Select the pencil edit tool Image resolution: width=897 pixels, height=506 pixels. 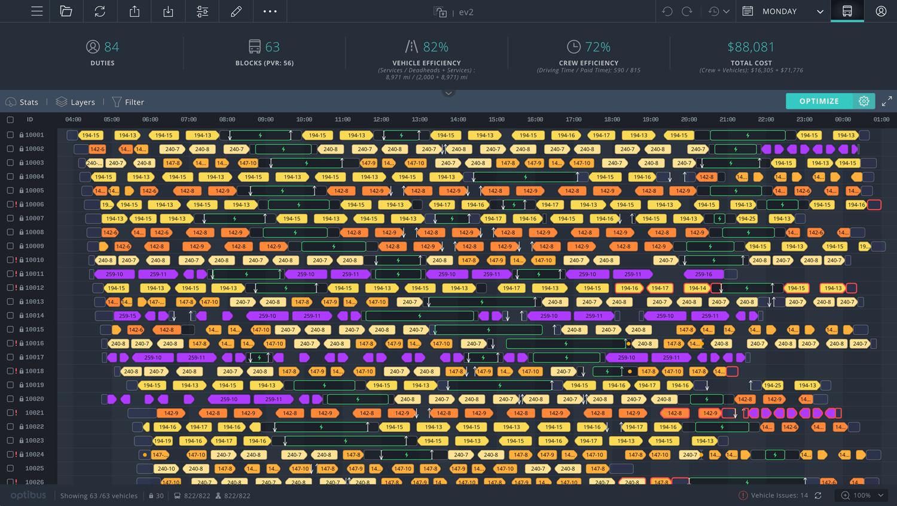(236, 11)
